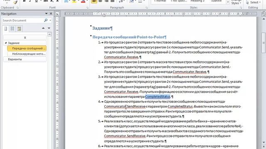Image resolution: width=266 pixels, height=149 pixels.
Task: Click the document vertical scrollbar thumb
Action: click(264, 43)
